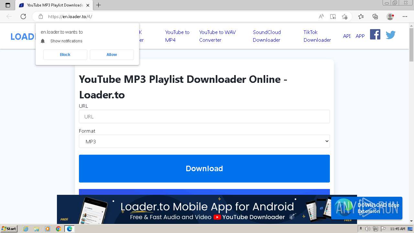The height and width of the screenshot is (233, 414).
Task: Open File Explorer folder in taskbar
Action: [x=37, y=229]
